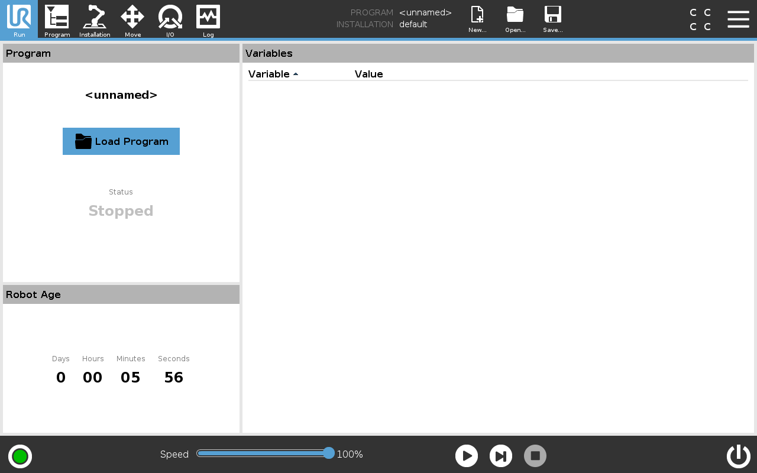This screenshot has height=473, width=757.
Task: Go to the Move tab
Action: [132, 20]
